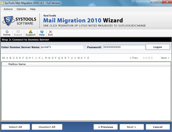Filter mailboxes by letter H
Image resolution: width=172 pixels, height=132 pixels.
tap(30, 58)
